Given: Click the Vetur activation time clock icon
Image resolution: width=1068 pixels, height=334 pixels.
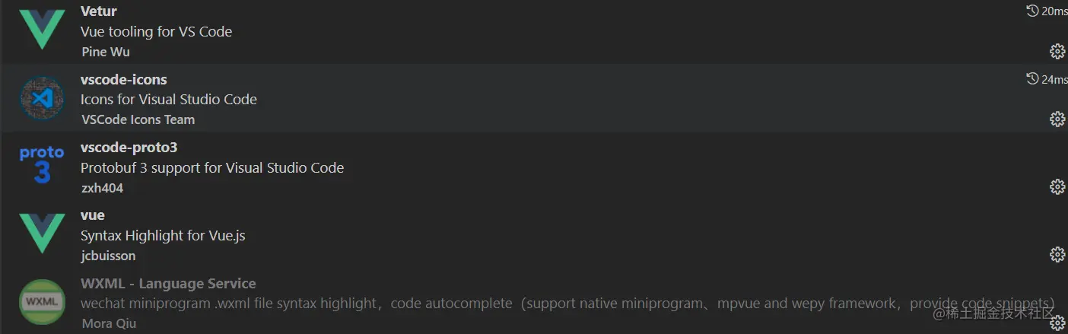Looking at the screenshot, I should (1032, 11).
